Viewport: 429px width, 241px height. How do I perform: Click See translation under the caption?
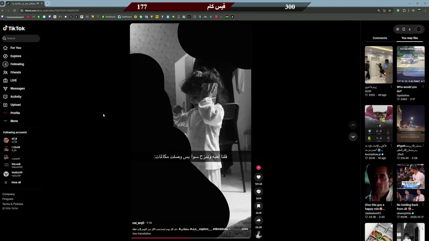click(x=141, y=234)
